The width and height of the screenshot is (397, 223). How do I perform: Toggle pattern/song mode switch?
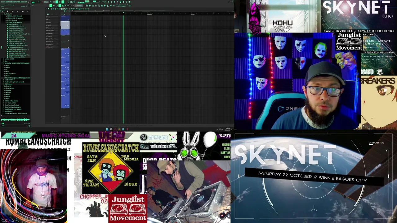point(33,2)
